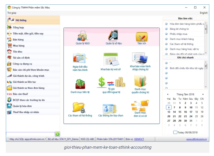Open Các tham số hệ thống folder icon
The height and width of the screenshot is (156, 214).
point(79,107)
